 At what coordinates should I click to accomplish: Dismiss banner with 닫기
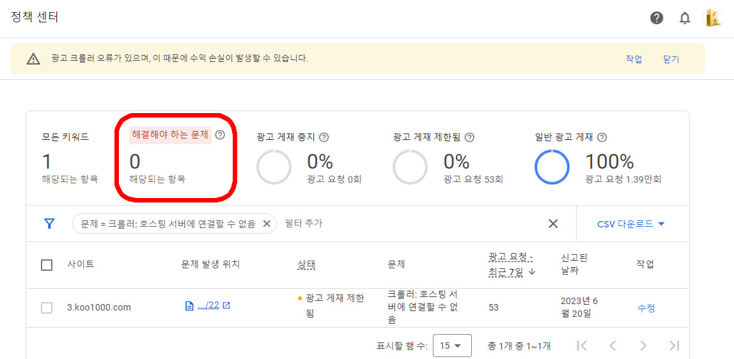point(671,59)
